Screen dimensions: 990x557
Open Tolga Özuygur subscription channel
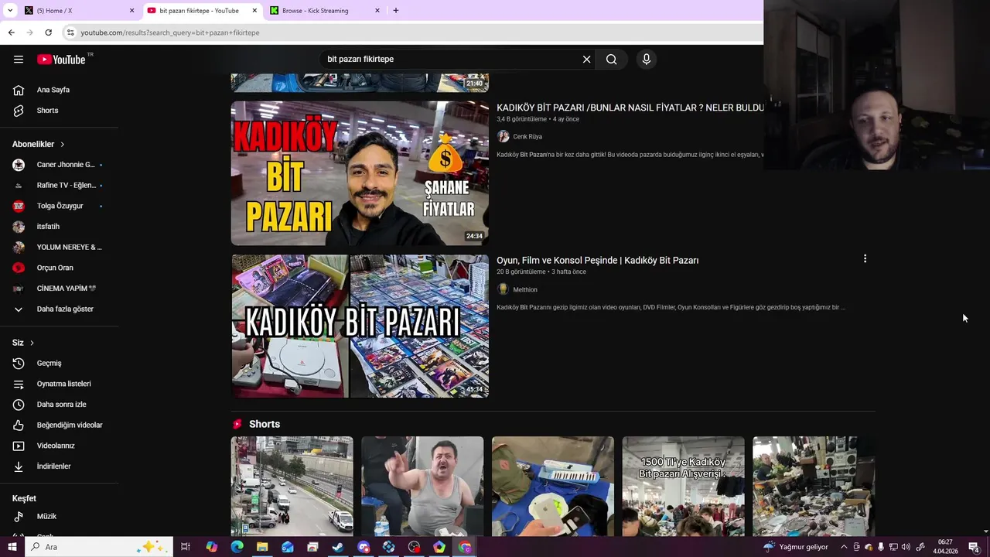[x=60, y=206]
